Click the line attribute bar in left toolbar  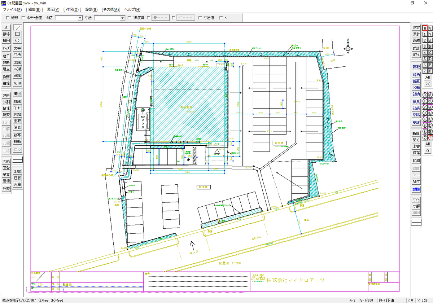(x=17, y=159)
